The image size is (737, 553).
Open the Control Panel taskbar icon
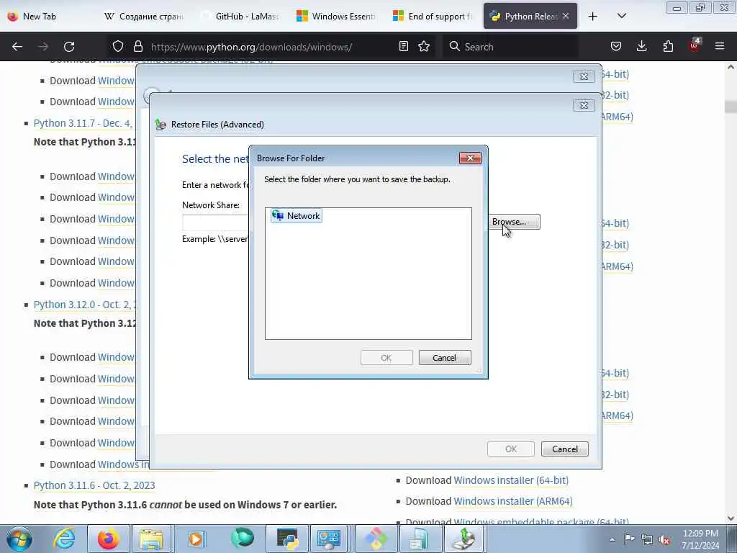coord(328,539)
